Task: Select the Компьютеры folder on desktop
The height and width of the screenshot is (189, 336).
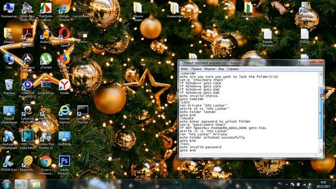Action: pos(175,10)
